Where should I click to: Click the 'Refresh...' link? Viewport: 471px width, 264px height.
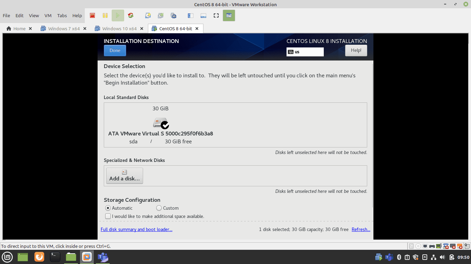point(361,229)
